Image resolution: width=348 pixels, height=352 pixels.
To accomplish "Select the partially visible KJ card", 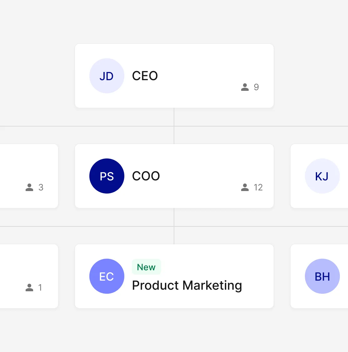I will point(319,197).
